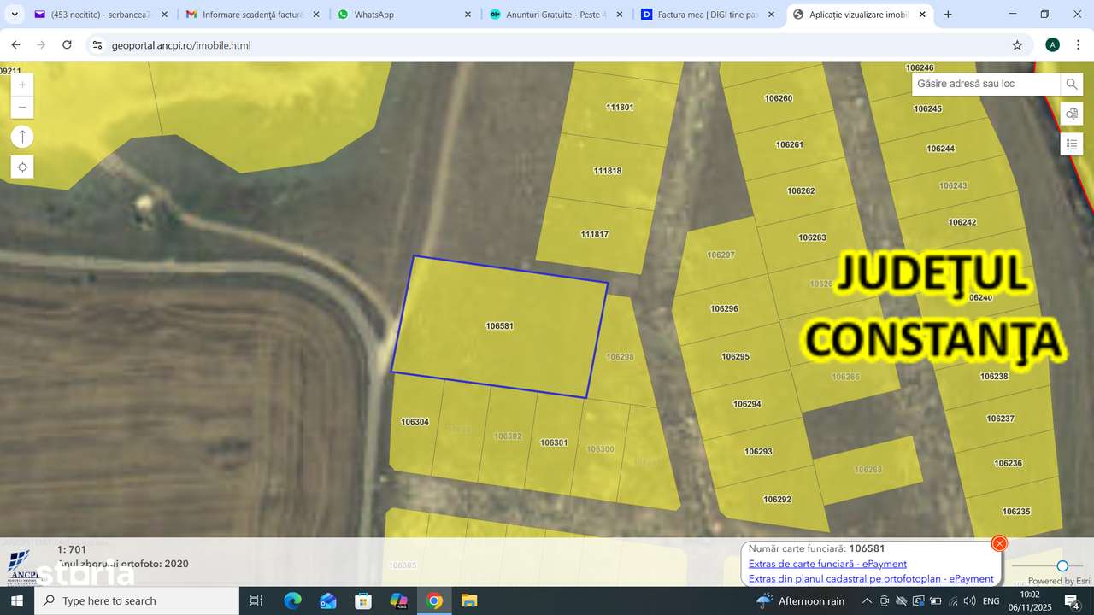
Task: Open the Chrome profile A menu
Action: tap(1052, 45)
